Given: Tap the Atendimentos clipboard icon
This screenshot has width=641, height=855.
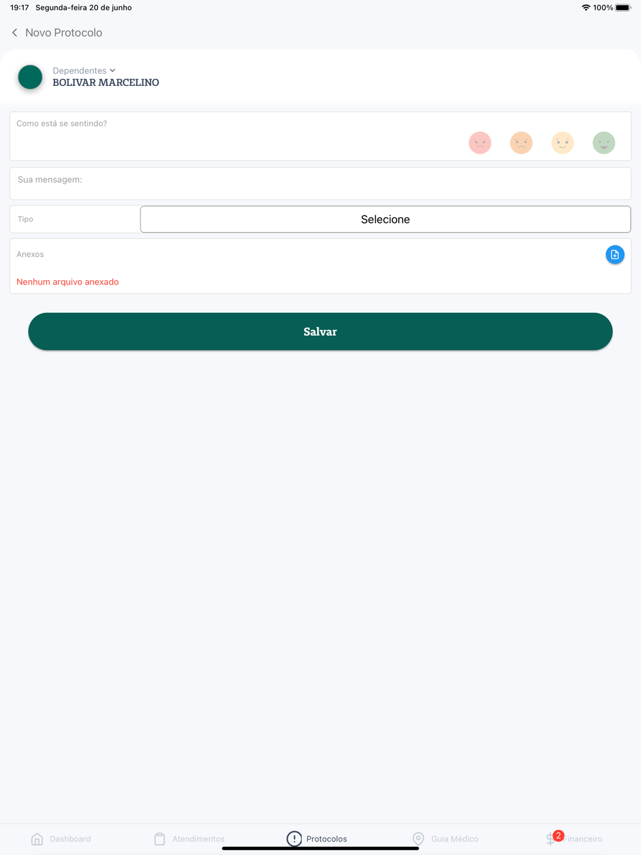Looking at the screenshot, I should 160,838.
